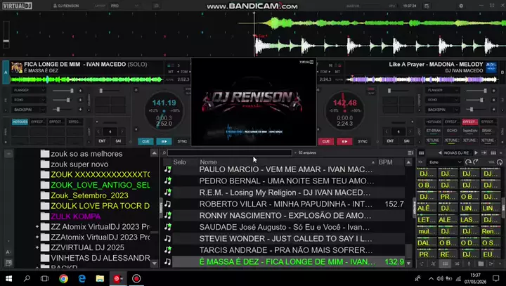Image resolution: width=506 pixels, height=286 pixels.
Task: Click the right deck CUE button
Action: tap(326, 141)
